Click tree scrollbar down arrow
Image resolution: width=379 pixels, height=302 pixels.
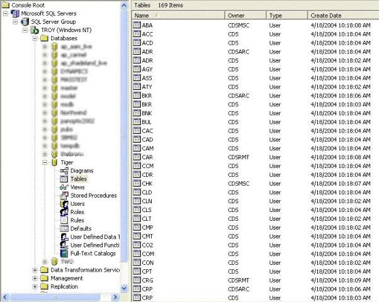pyautogui.click(x=124, y=288)
